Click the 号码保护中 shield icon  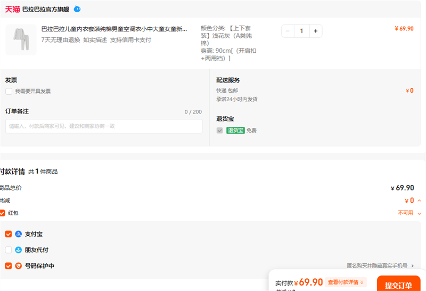[x=19, y=266]
